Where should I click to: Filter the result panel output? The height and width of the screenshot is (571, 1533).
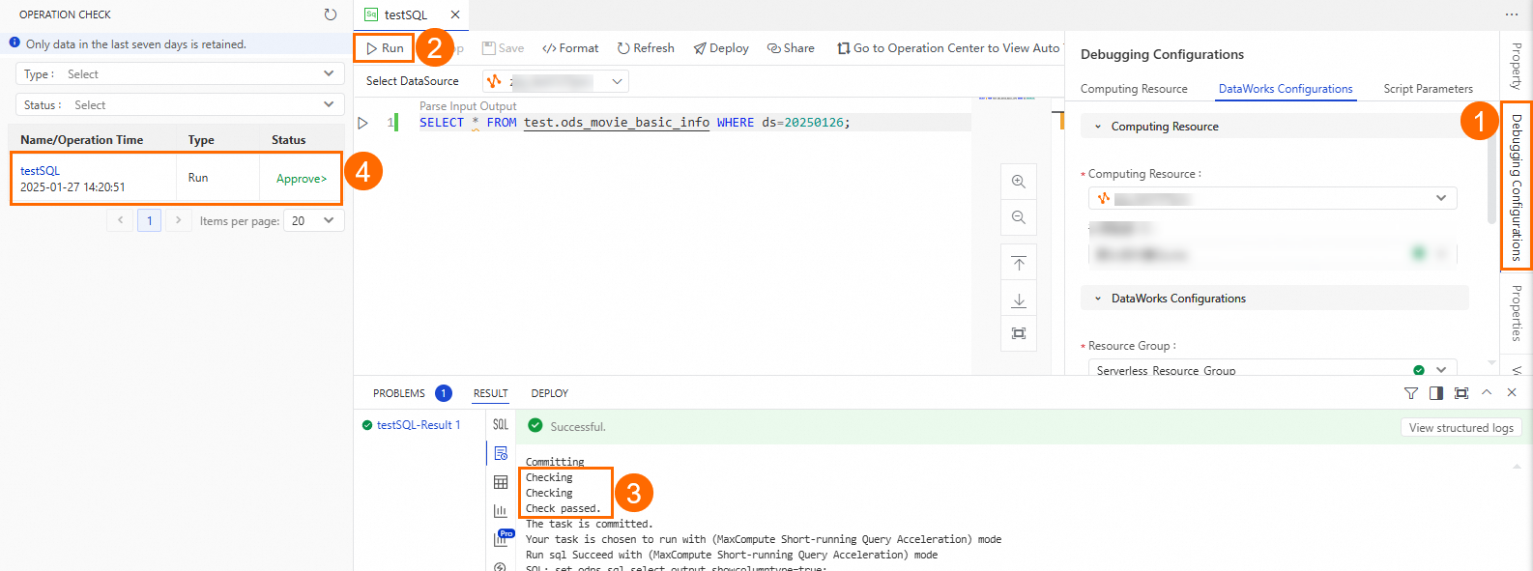tap(1411, 393)
